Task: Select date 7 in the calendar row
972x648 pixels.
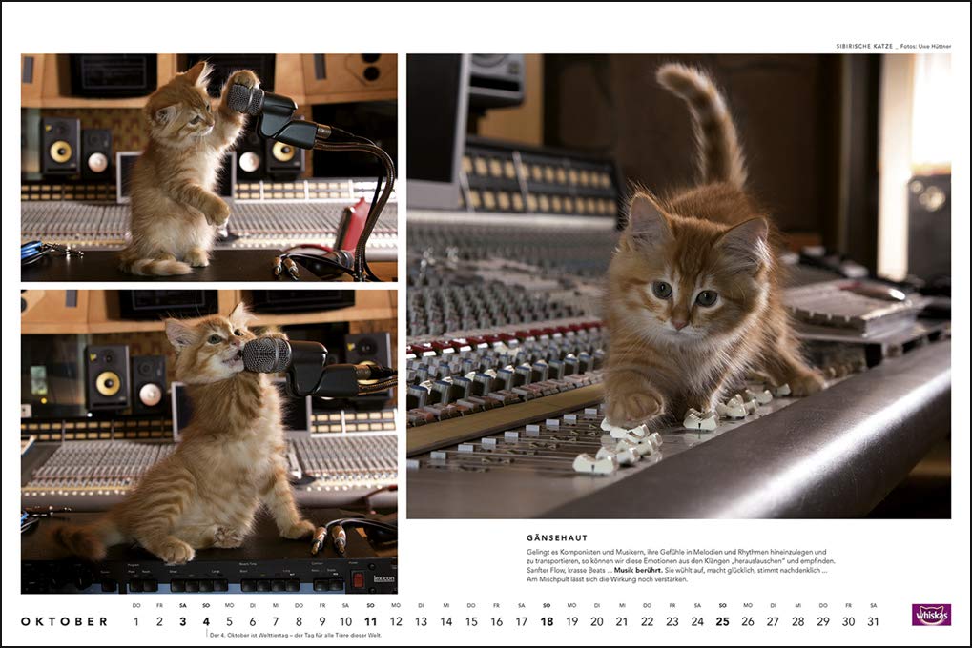Action: 276,621
